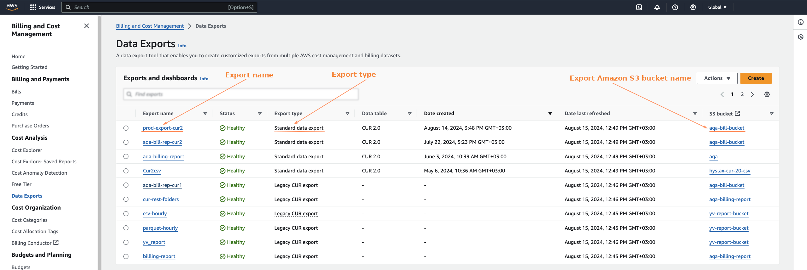Open Bills in the sidebar
Image resolution: width=807 pixels, height=270 pixels.
point(16,92)
